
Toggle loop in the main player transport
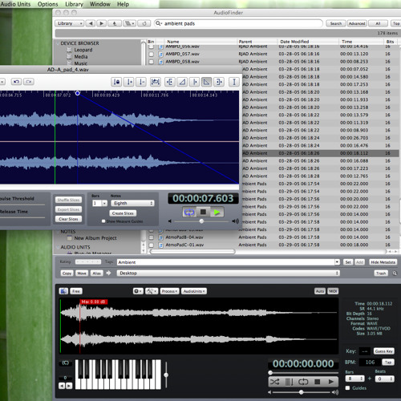click(303, 382)
